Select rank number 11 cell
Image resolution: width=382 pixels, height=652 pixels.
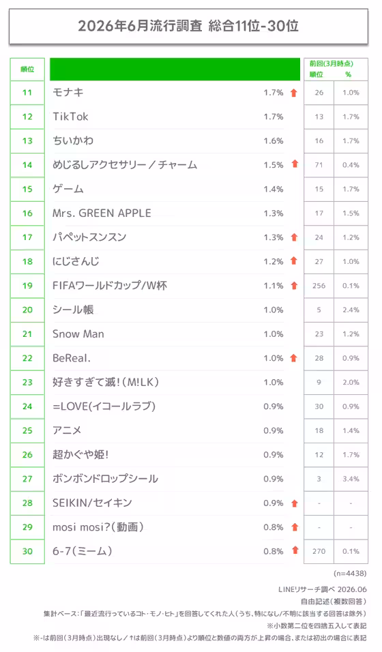coord(27,93)
